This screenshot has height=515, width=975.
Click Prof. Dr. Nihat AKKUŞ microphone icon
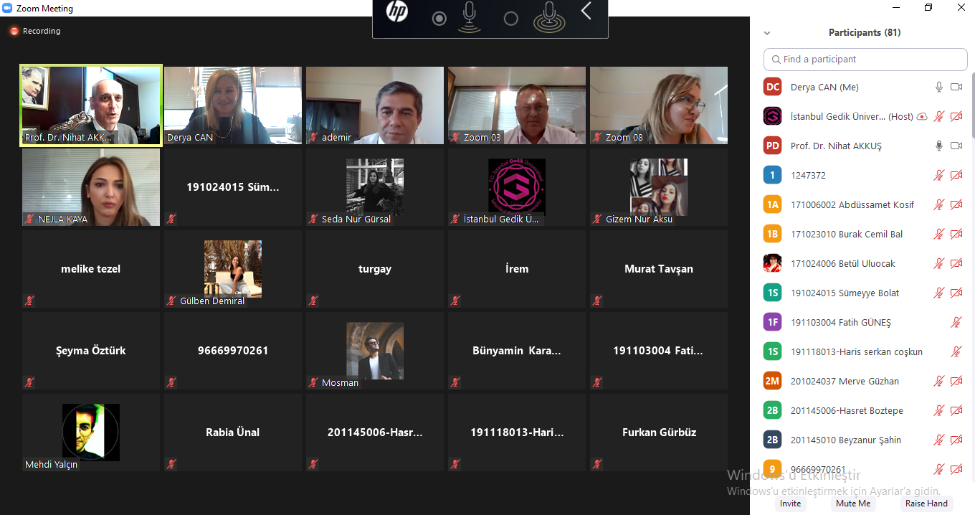pyautogui.click(x=939, y=146)
